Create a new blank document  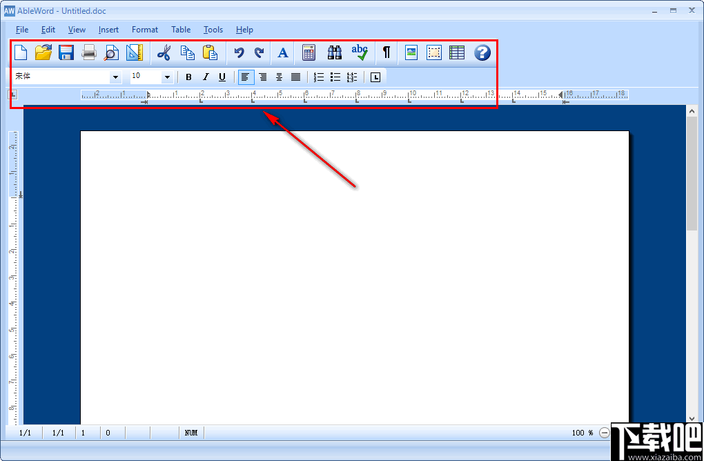(x=21, y=52)
